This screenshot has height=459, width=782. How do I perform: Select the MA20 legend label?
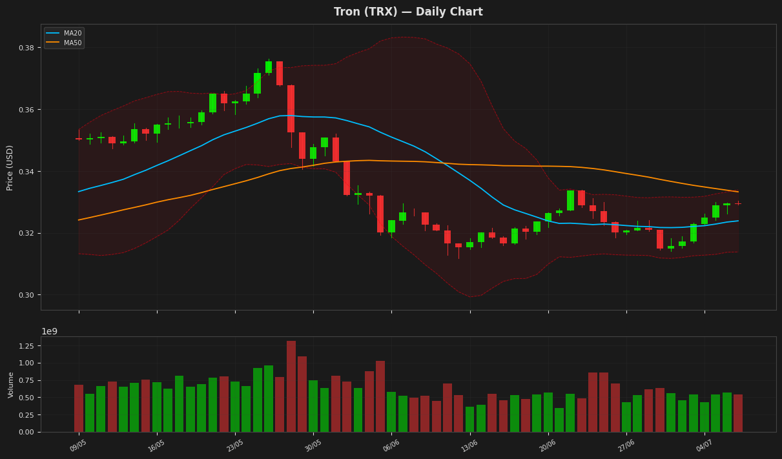[x=72, y=33]
